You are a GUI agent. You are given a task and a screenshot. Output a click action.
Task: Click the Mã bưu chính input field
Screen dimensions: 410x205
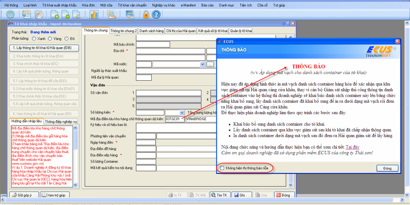click(x=153, y=44)
